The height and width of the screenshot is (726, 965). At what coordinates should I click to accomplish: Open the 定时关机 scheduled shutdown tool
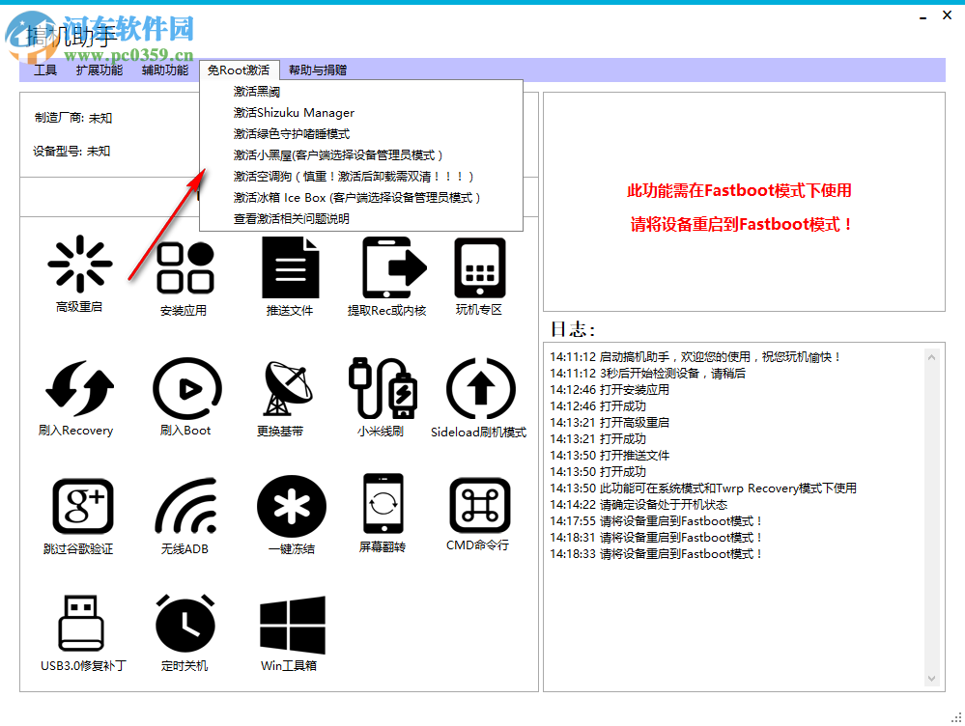pos(184,633)
